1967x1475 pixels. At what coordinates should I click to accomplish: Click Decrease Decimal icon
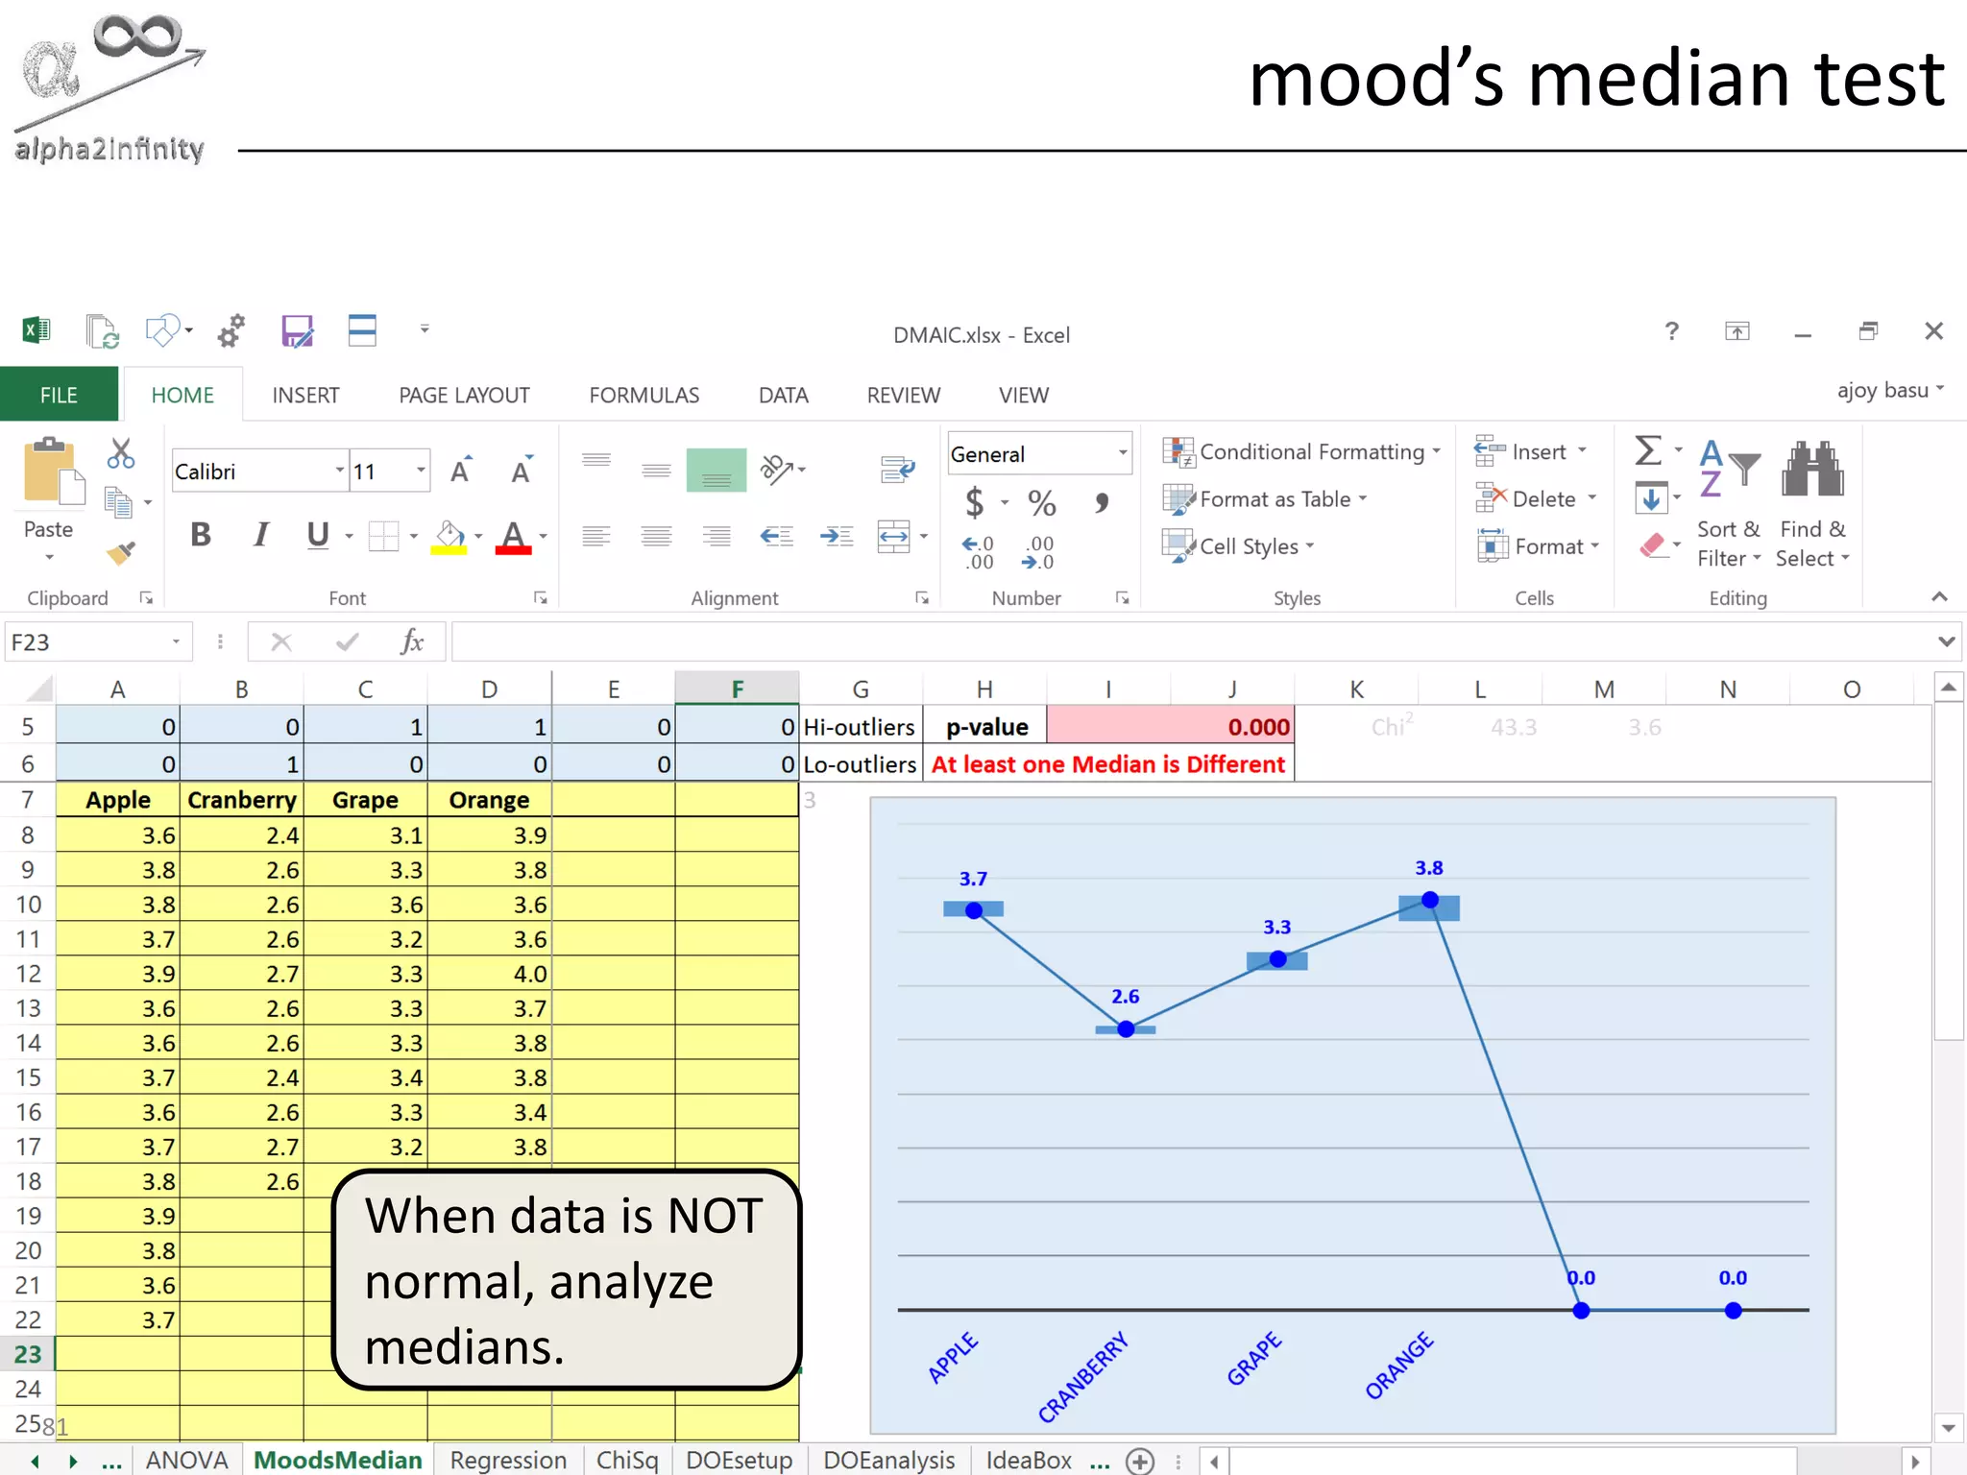1038,553
